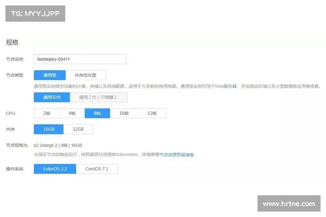
Task: Choose 32GB memory
Action: (78, 129)
